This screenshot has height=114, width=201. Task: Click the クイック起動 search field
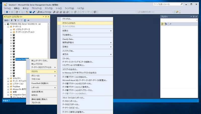(168, 4)
